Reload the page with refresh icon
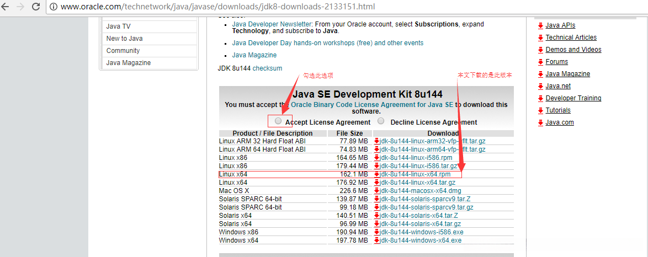This screenshot has height=257, width=648. click(x=36, y=7)
